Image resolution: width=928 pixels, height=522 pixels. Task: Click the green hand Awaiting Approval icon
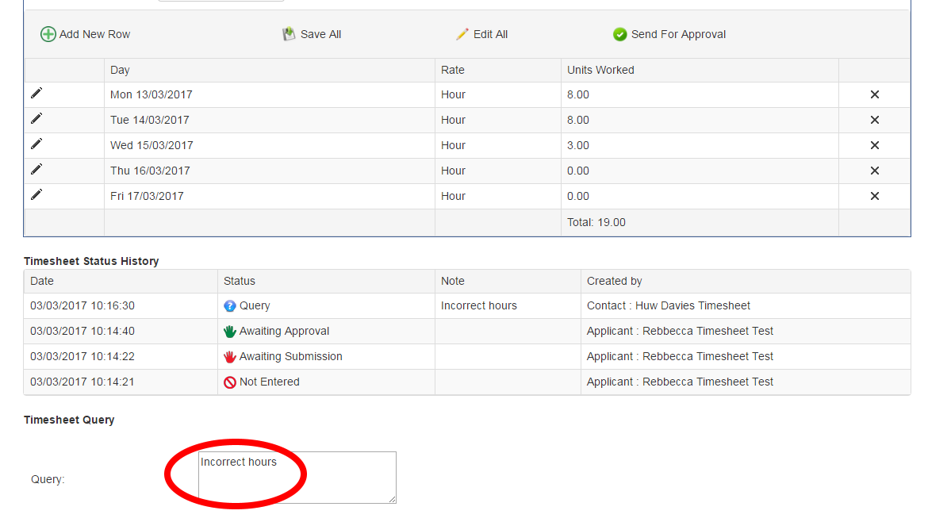230,332
